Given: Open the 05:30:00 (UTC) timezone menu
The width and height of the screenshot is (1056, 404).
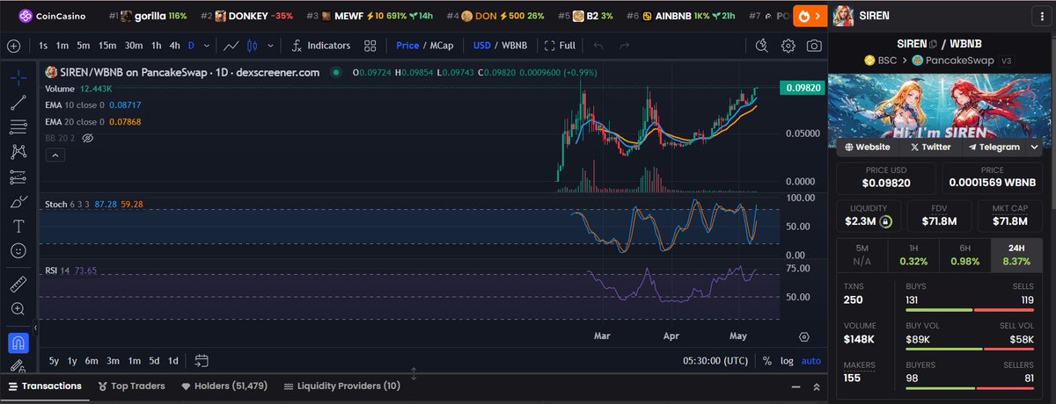Looking at the screenshot, I should pyautogui.click(x=715, y=361).
